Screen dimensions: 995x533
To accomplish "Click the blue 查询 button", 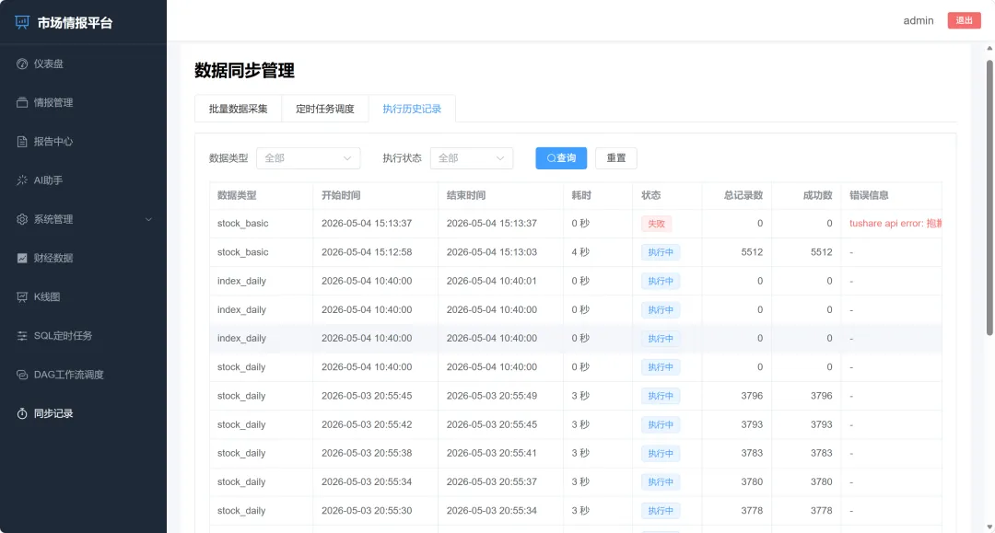I will (561, 158).
